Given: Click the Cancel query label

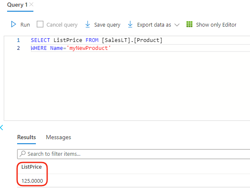Looking at the screenshot, I should [62, 25].
